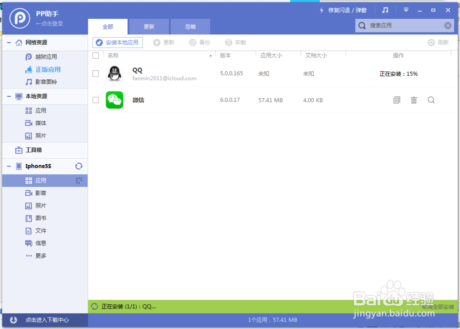Check the 微信 row checkbox
Image resolution: width=460 pixels, height=329 pixels.
[96, 100]
